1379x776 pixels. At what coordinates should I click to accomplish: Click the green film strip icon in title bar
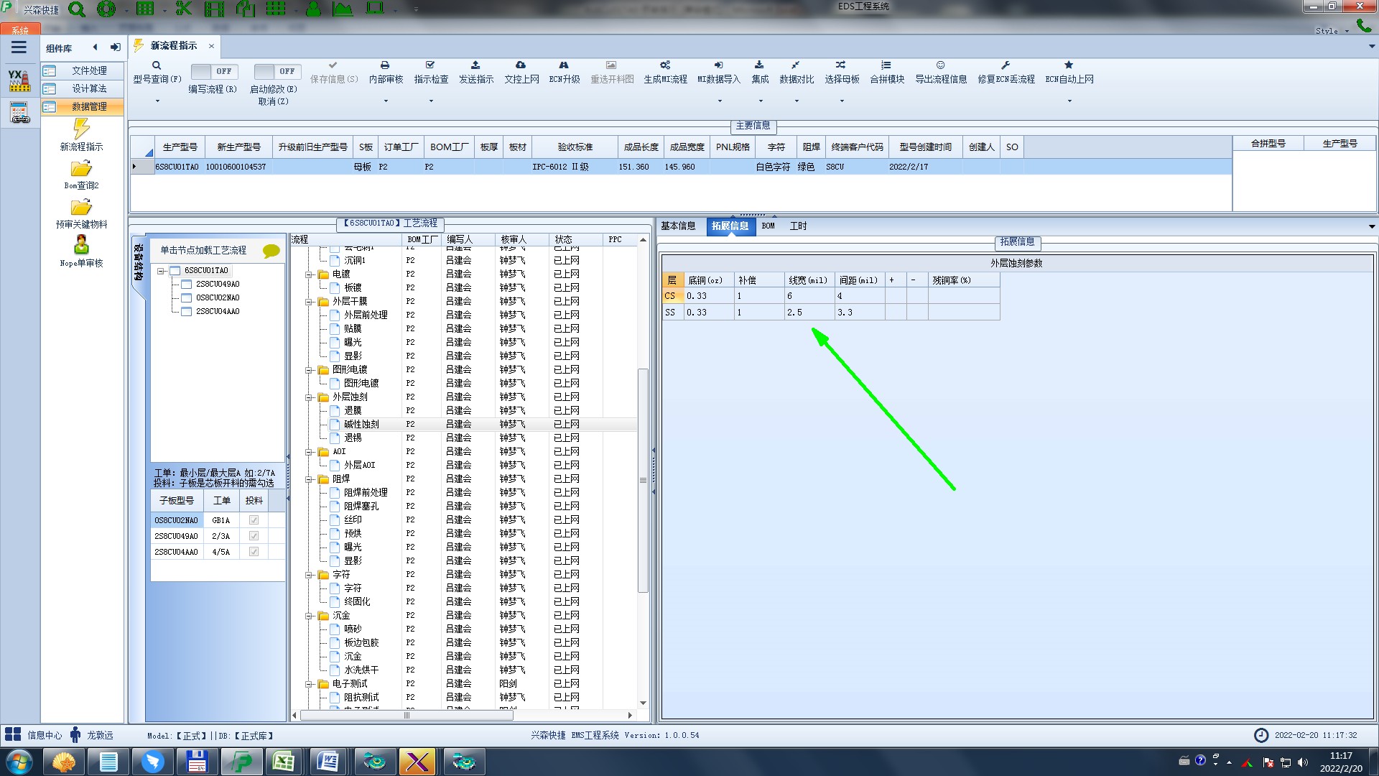coord(214,9)
